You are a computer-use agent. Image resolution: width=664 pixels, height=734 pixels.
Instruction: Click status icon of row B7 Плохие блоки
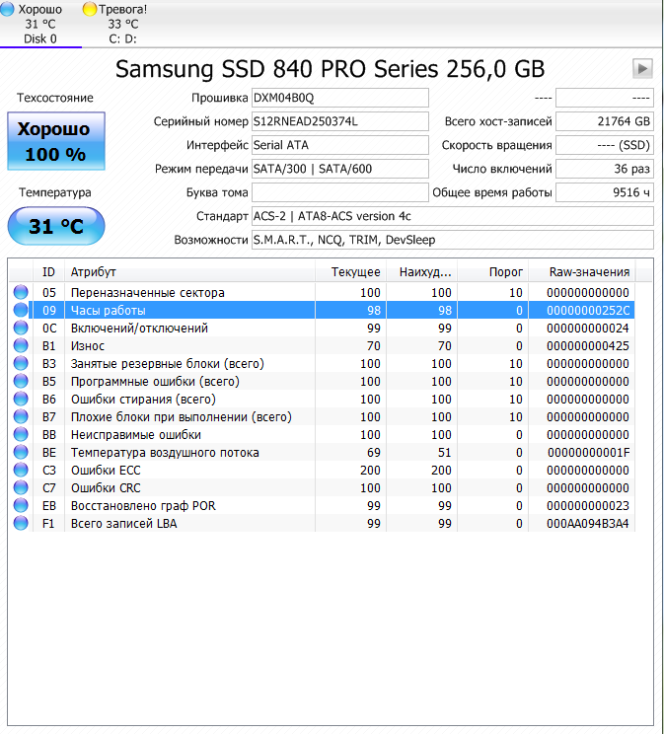[x=21, y=416]
